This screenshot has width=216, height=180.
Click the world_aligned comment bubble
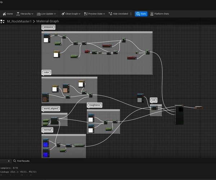click(51, 108)
